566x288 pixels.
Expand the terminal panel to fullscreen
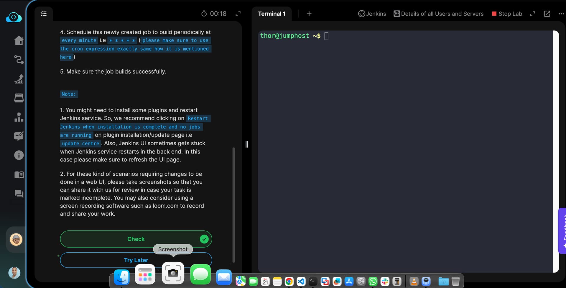tap(532, 14)
